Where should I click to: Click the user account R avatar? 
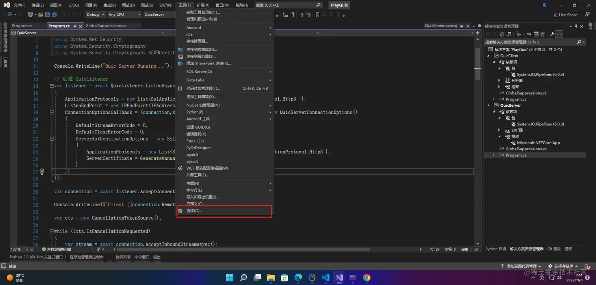[544, 5]
